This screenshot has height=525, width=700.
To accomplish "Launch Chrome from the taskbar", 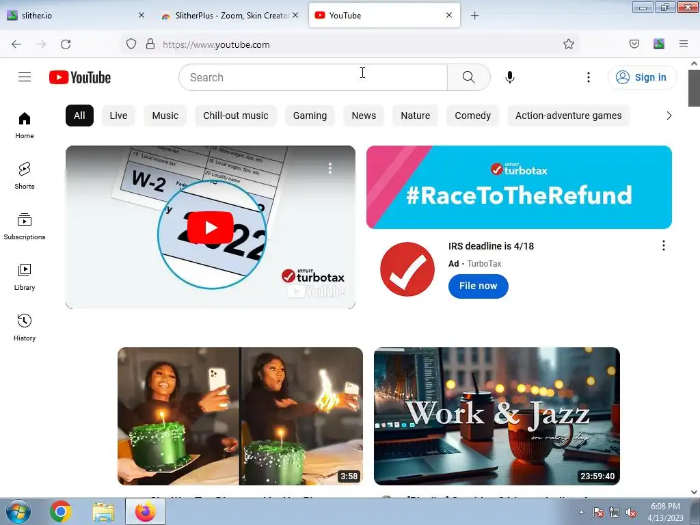I will pos(61,511).
